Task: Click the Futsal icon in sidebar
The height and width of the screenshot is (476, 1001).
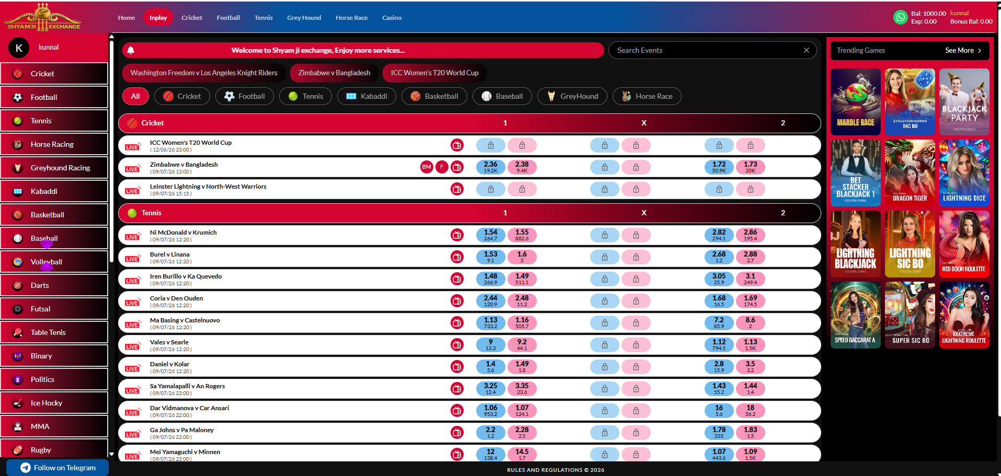Action: pos(18,309)
